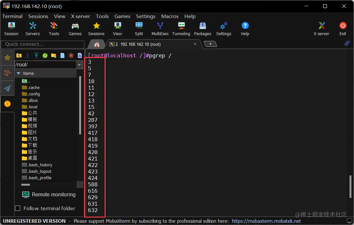Screen dimensions: 354x225
Task: Click the Remote monitoring button
Action: coord(49,194)
